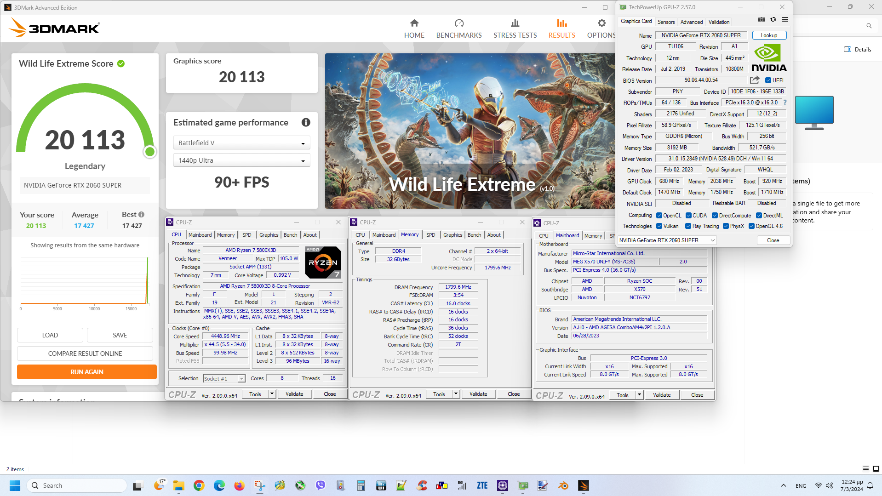Toggle the CUDA checkbox in GPU-Z

coord(688,215)
